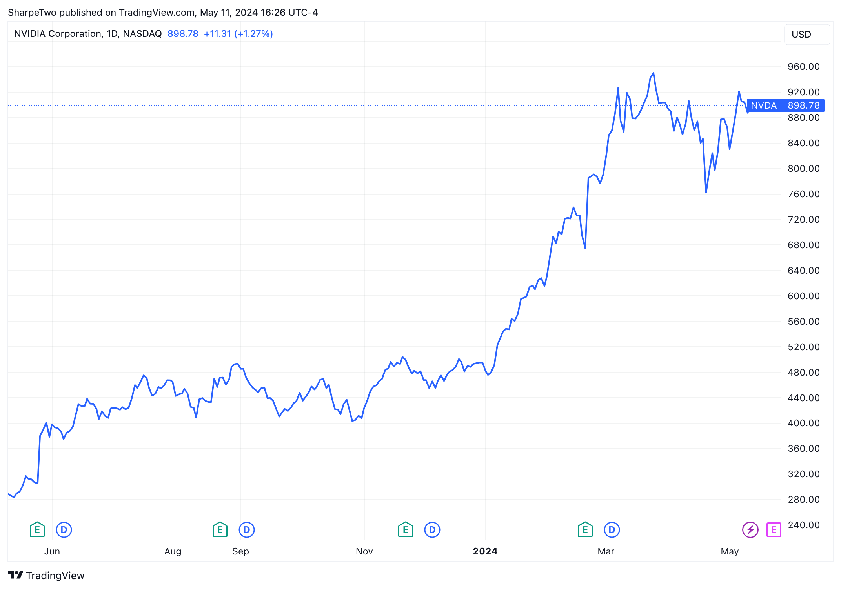
Task: Click the December dividend D marker
Action: (x=432, y=530)
